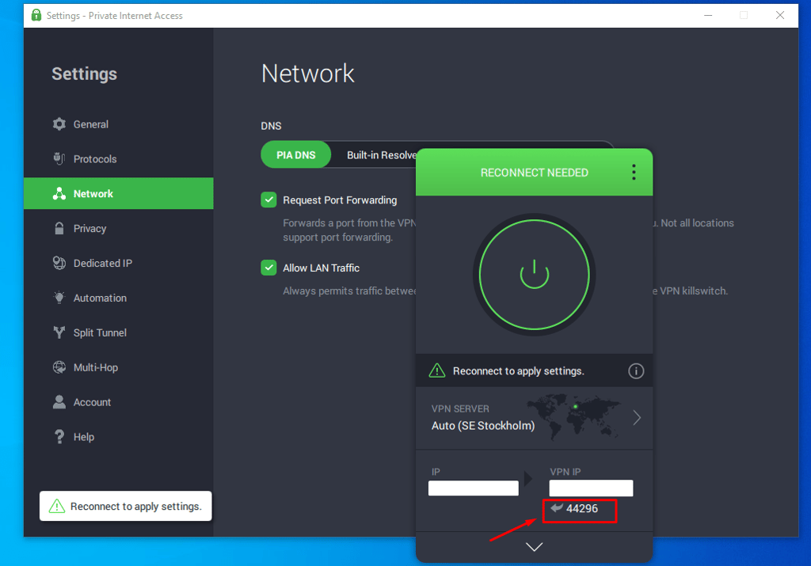This screenshot has height=566, width=811.
Task: Open the Multi-Hop settings tab
Action: (119, 367)
